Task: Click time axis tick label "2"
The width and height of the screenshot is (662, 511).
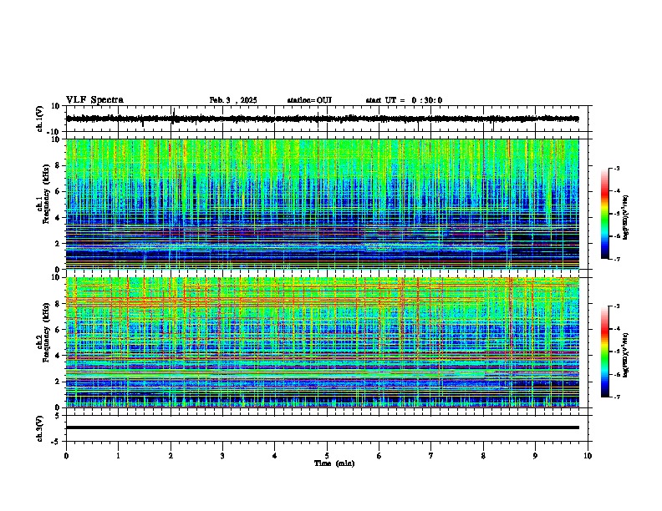Action: click(x=171, y=456)
